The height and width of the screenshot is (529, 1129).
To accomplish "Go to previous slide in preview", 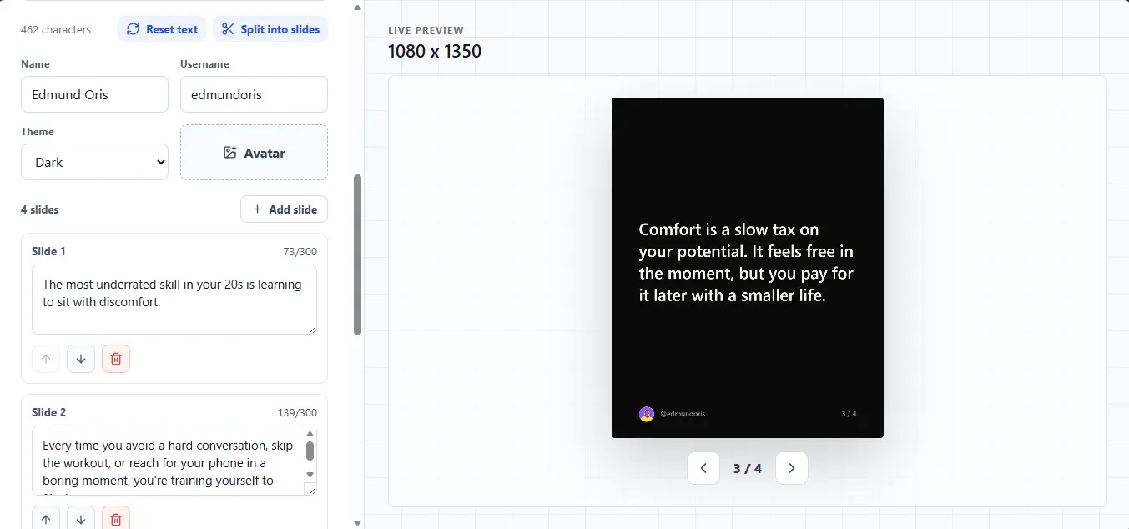I will pyautogui.click(x=703, y=468).
